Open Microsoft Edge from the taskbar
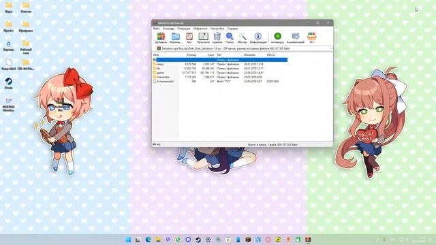This screenshot has height=245, width=436. tap(149, 240)
